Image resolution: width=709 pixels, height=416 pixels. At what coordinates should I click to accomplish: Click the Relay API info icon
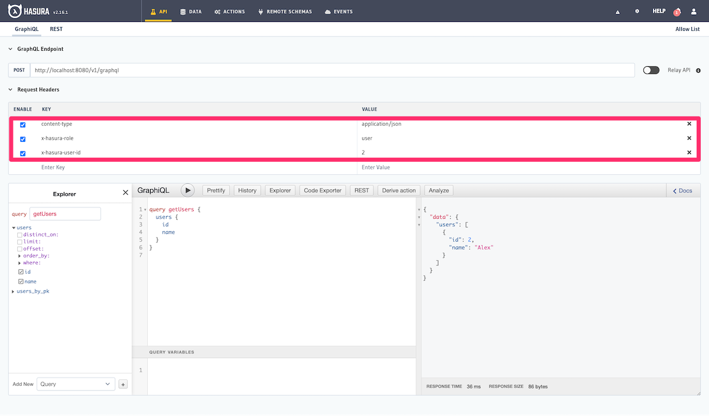698,70
